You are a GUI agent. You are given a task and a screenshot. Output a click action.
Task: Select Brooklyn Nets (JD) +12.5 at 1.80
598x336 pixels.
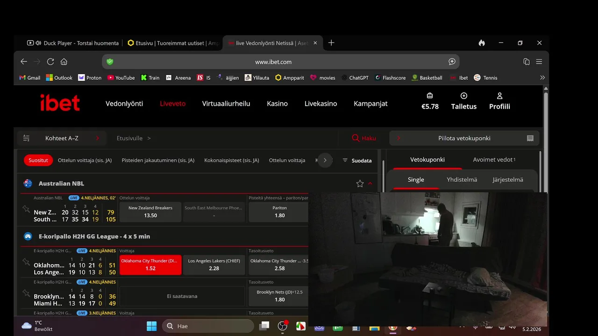[x=279, y=296]
